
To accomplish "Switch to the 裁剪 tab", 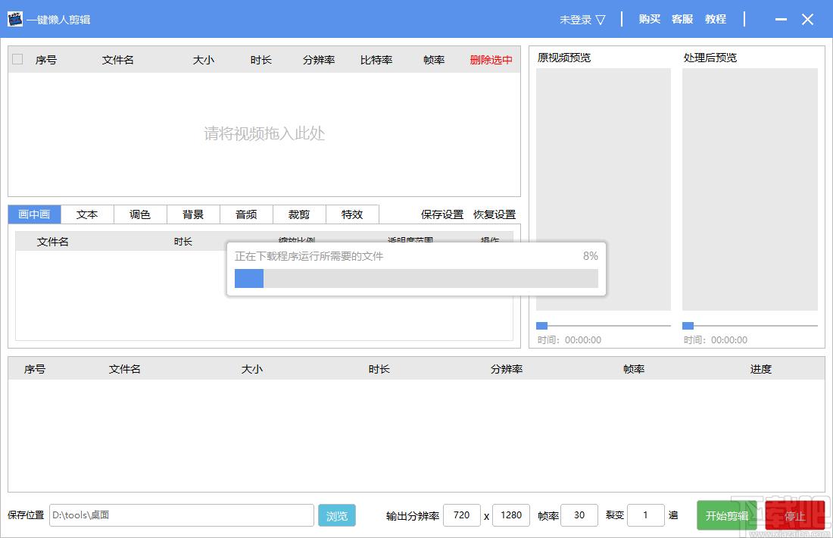I will tap(299, 214).
